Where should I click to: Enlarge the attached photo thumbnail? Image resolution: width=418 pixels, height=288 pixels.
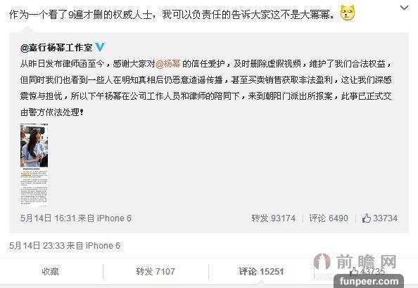pos(34,165)
